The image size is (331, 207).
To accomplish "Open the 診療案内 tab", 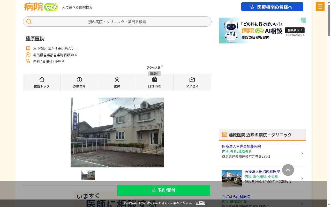I will point(79,82).
